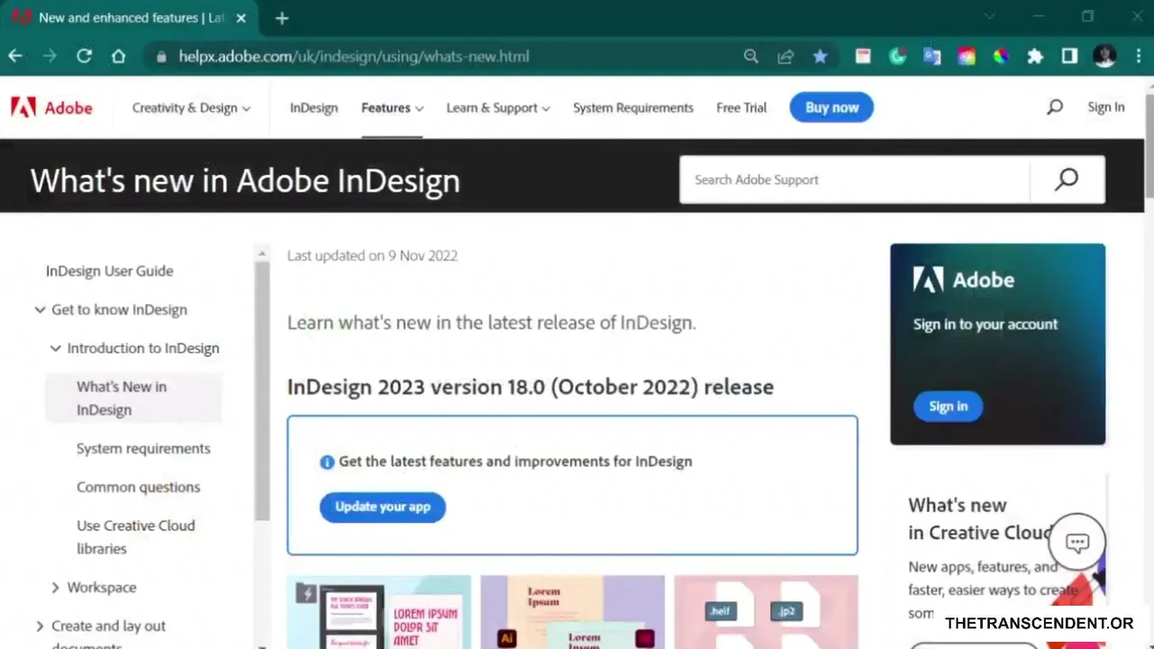The height and width of the screenshot is (649, 1154).
Task: Open the thumbnail with the lightning bolt badge
Action: tap(379, 613)
